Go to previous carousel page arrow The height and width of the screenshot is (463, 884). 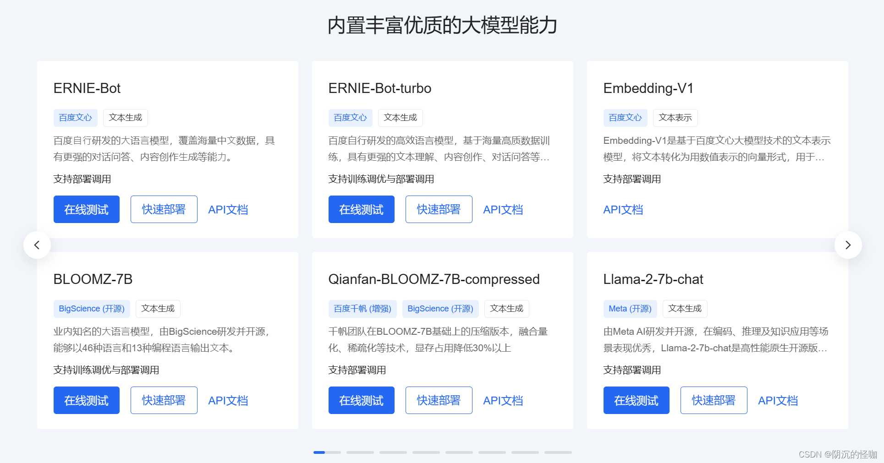coord(37,245)
